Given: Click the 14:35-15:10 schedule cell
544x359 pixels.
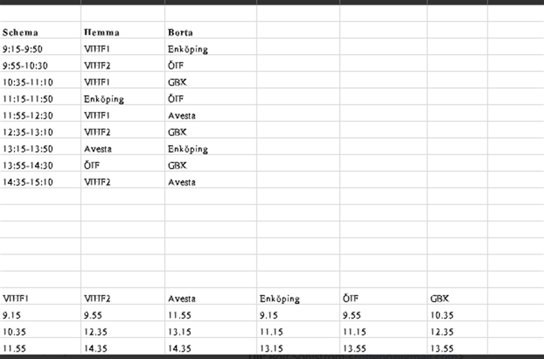Looking at the screenshot, I should pos(27,182).
